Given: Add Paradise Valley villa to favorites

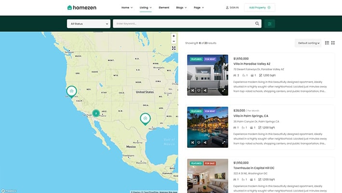Looking at the screenshot, I should (x=199, y=90).
